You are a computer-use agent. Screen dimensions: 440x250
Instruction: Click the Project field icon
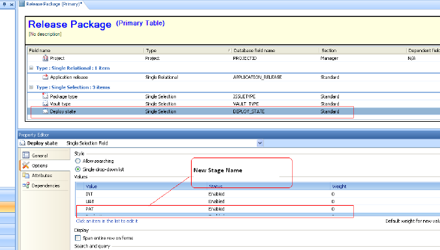45,58
